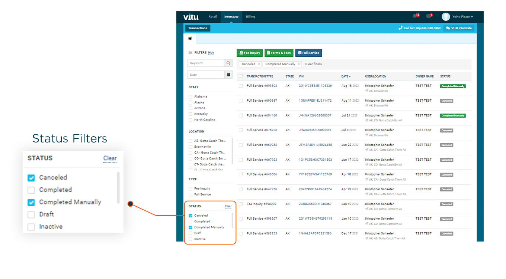Click the TRANSACTION TYPE column header
The height and width of the screenshot is (279, 506).
click(260, 76)
